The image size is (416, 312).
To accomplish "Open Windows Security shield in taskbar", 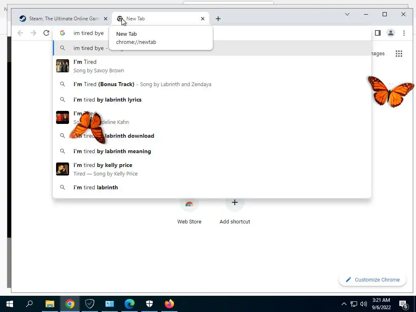I will pyautogui.click(x=149, y=304).
